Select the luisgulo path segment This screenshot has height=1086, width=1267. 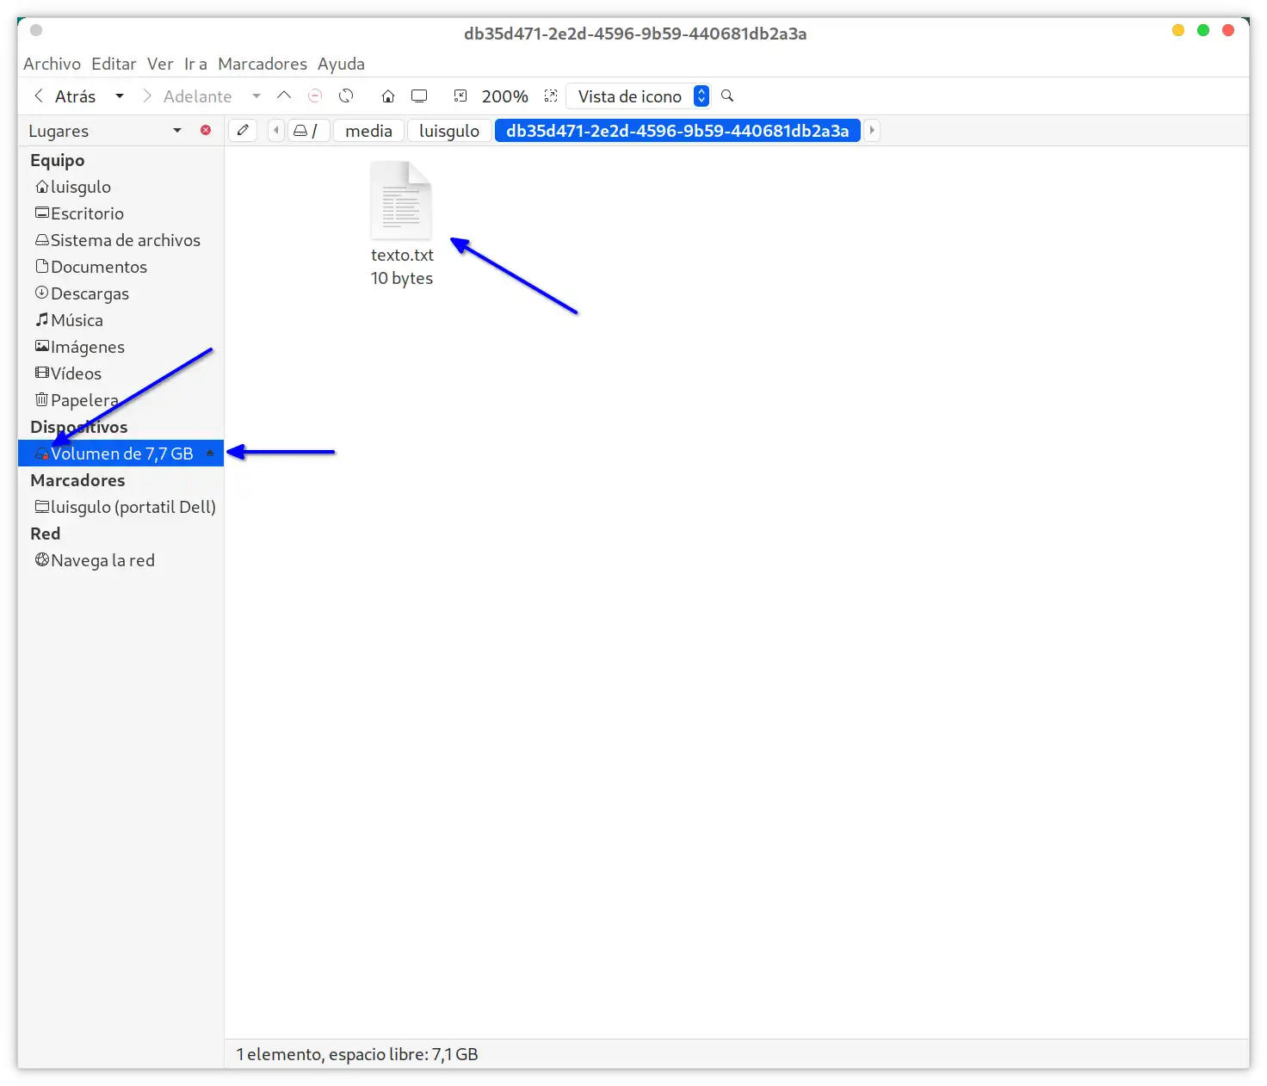(x=449, y=131)
